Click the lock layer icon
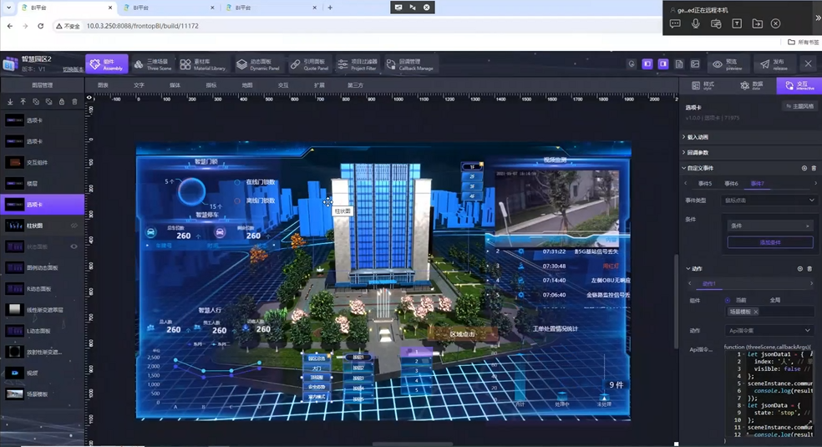This screenshot has height=447, width=822. [61, 102]
